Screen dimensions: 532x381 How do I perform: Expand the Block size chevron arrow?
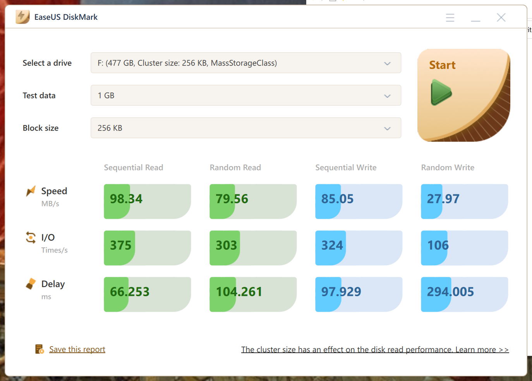tap(387, 129)
